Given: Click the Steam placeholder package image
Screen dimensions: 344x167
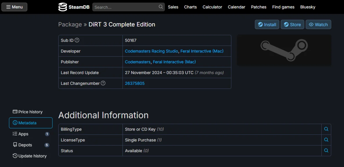Looking at the screenshot, I should point(284,50).
